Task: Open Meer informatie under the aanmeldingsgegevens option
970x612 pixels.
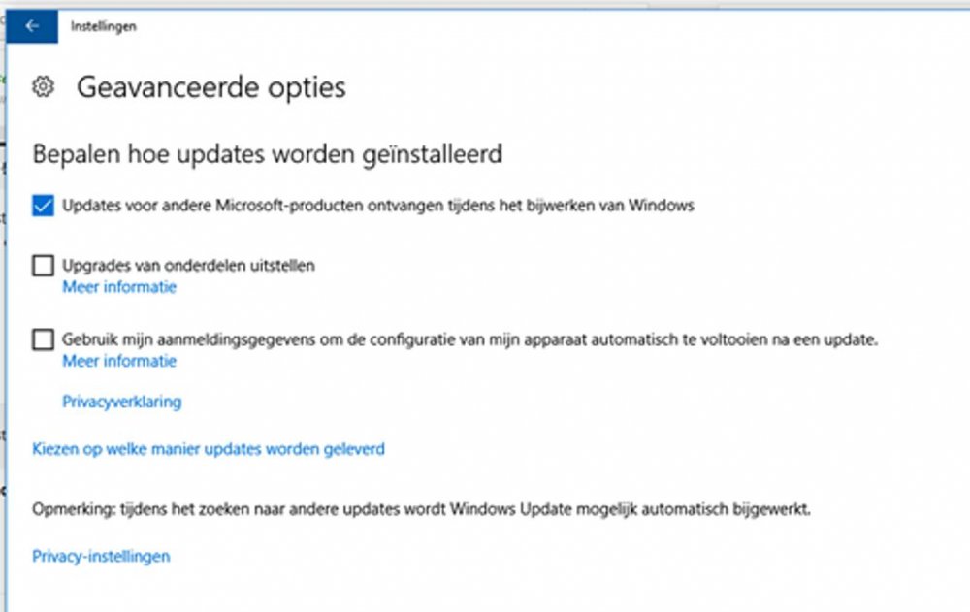Action: tap(119, 361)
